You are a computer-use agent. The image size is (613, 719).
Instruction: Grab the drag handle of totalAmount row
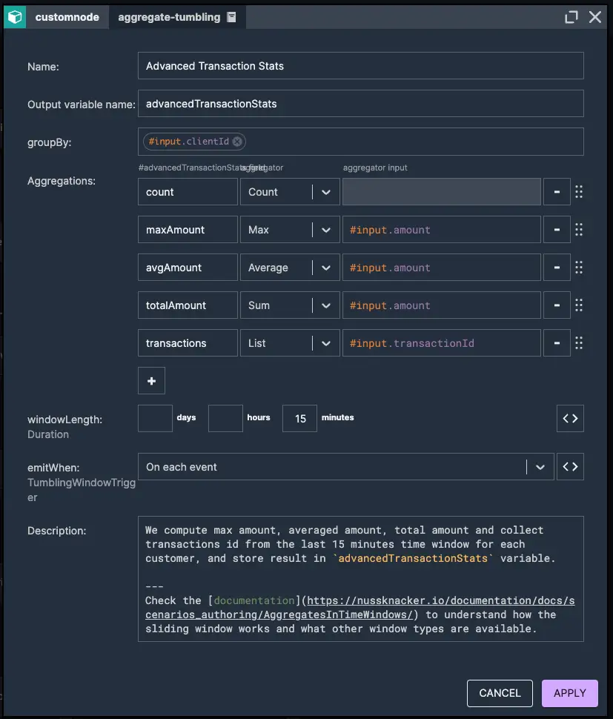point(579,305)
